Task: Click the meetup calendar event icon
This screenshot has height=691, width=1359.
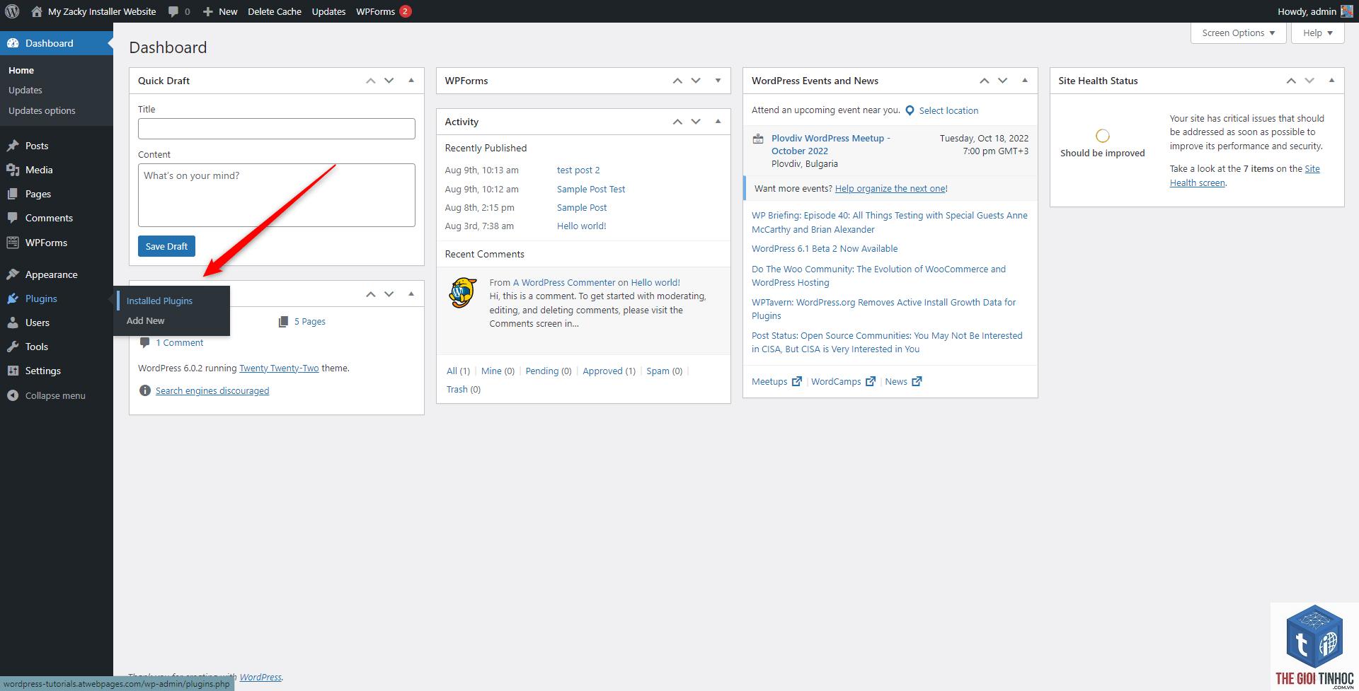Action: [x=758, y=139]
